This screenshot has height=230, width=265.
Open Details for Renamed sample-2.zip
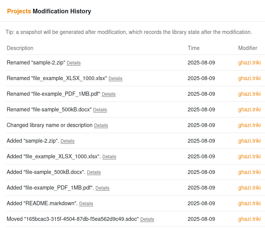[x=73, y=63]
